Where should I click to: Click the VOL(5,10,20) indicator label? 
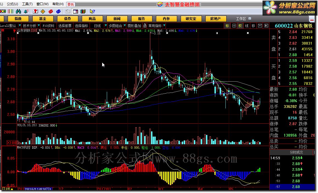[x=27, y=125]
